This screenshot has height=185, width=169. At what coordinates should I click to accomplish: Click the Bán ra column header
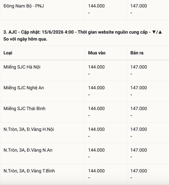[137, 53]
